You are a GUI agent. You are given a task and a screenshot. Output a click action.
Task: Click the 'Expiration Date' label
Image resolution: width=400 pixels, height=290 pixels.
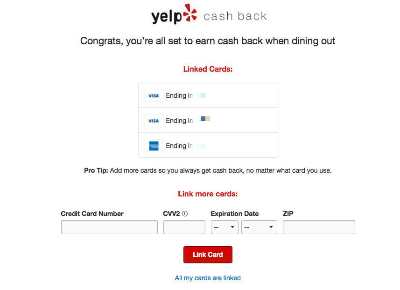234,214
